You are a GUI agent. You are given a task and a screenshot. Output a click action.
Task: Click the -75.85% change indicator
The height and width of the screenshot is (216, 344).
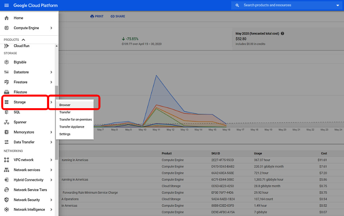130,39
